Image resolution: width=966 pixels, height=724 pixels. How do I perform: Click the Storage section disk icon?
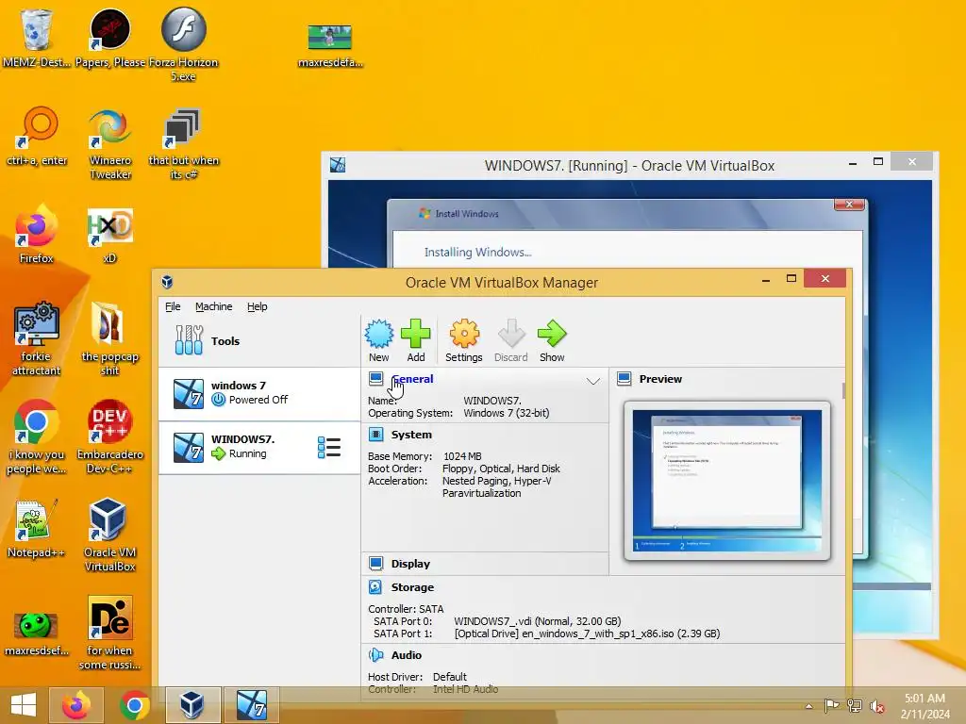click(x=375, y=587)
